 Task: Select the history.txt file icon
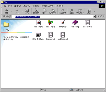[51, 35]
